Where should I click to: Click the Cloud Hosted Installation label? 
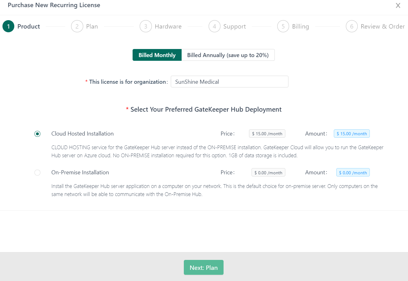click(x=83, y=134)
